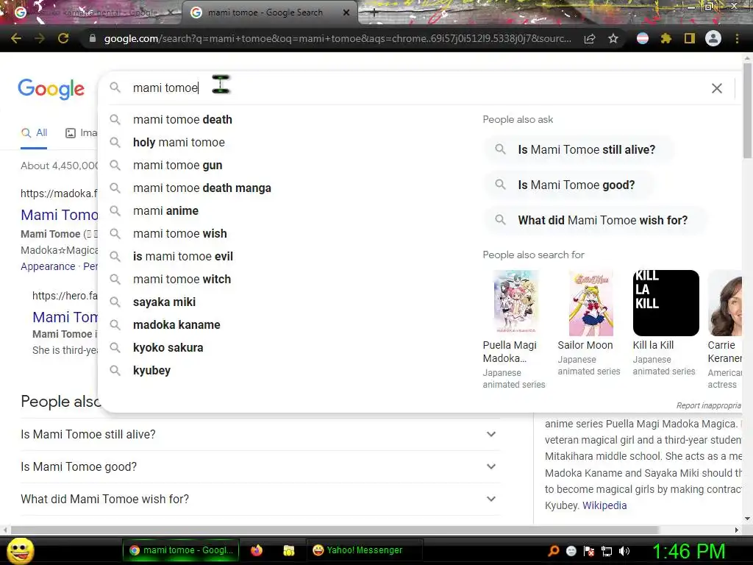The height and width of the screenshot is (565, 753).
Task: Click the address bar URL
Action: coord(338,38)
